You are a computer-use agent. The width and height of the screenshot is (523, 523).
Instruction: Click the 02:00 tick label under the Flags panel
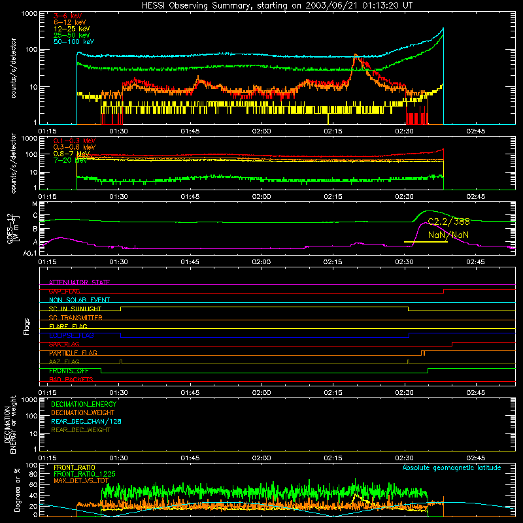[x=261, y=393]
